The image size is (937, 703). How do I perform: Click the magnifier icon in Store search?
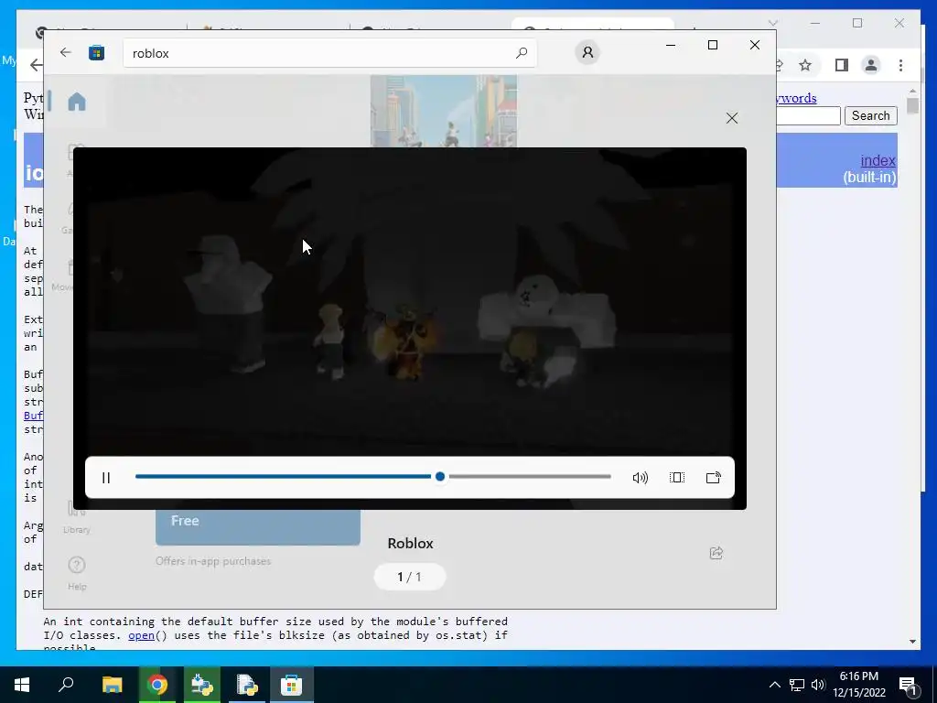pyautogui.click(x=522, y=53)
